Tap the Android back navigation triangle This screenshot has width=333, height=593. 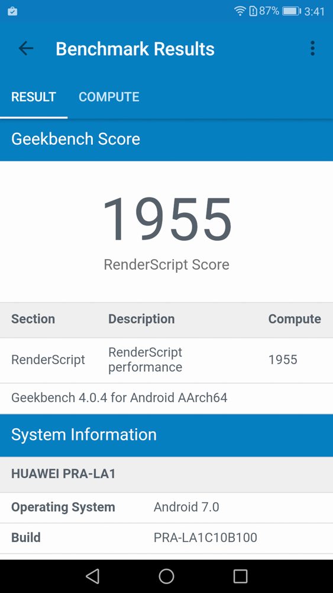click(92, 576)
